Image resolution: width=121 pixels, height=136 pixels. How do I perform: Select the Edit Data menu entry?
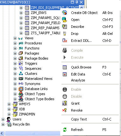[91, 74]
